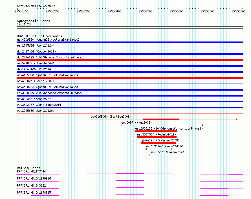Open dgv271e199 1000GenomesConsortiumPhase1 label

click(x=51, y=57)
